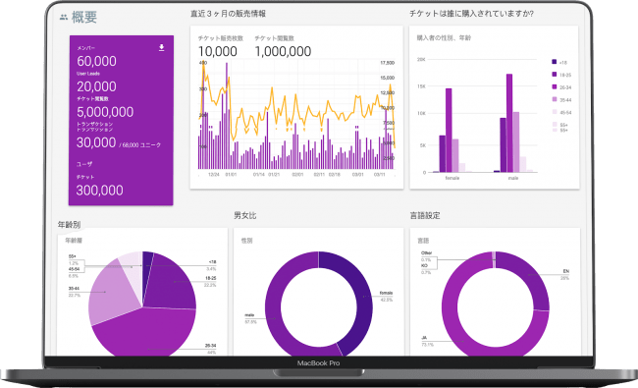The image size is (638, 388).
Task: Select the 26-34 legend entry
Action: coord(561,87)
